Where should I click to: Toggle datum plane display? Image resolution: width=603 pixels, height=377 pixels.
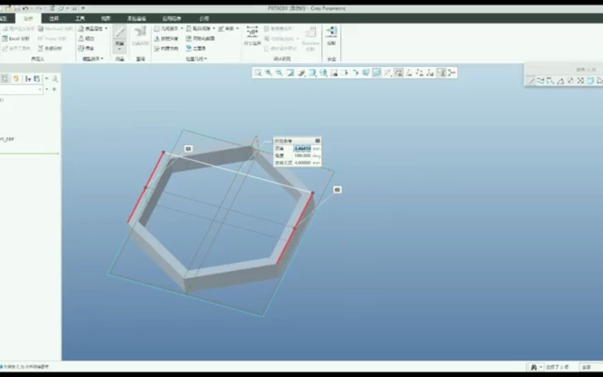pos(398,73)
